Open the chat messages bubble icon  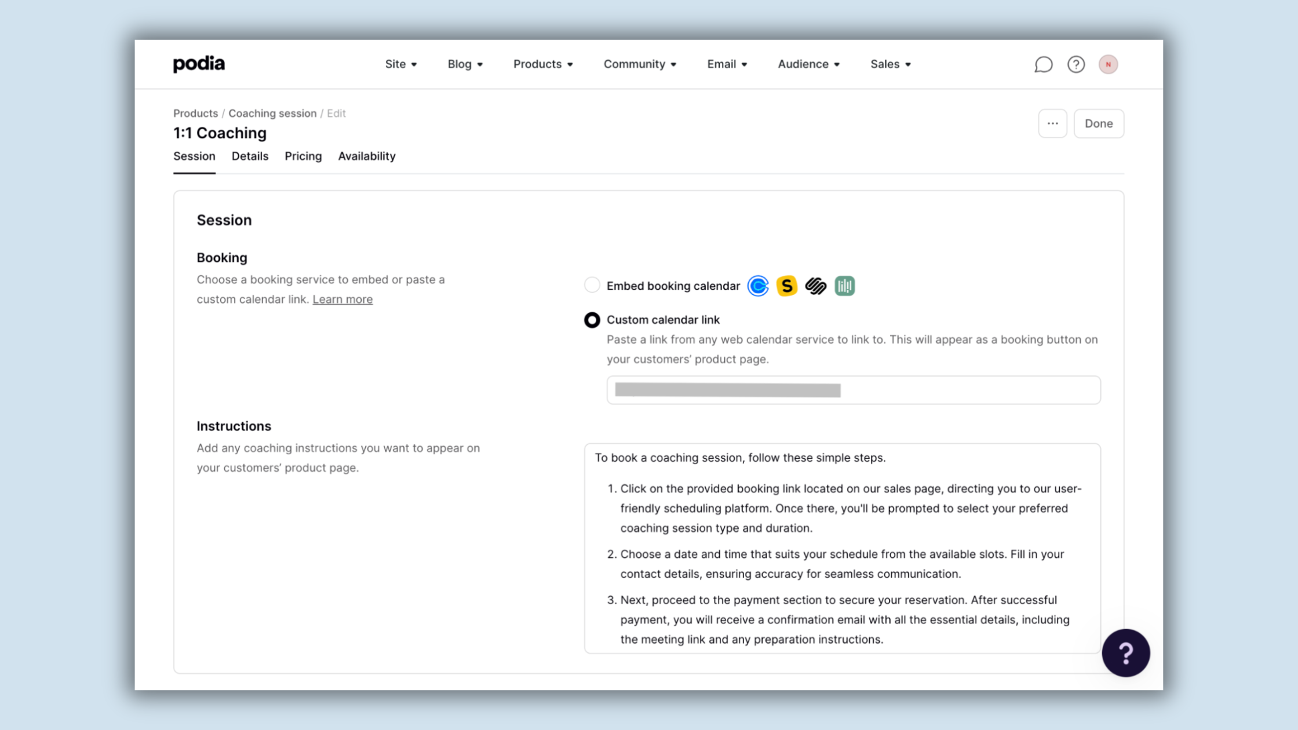tap(1043, 64)
